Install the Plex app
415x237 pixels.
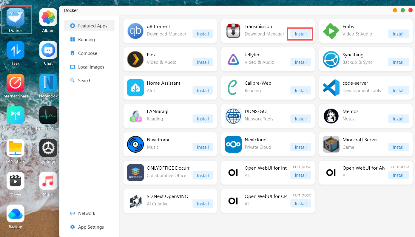pyautogui.click(x=203, y=62)
